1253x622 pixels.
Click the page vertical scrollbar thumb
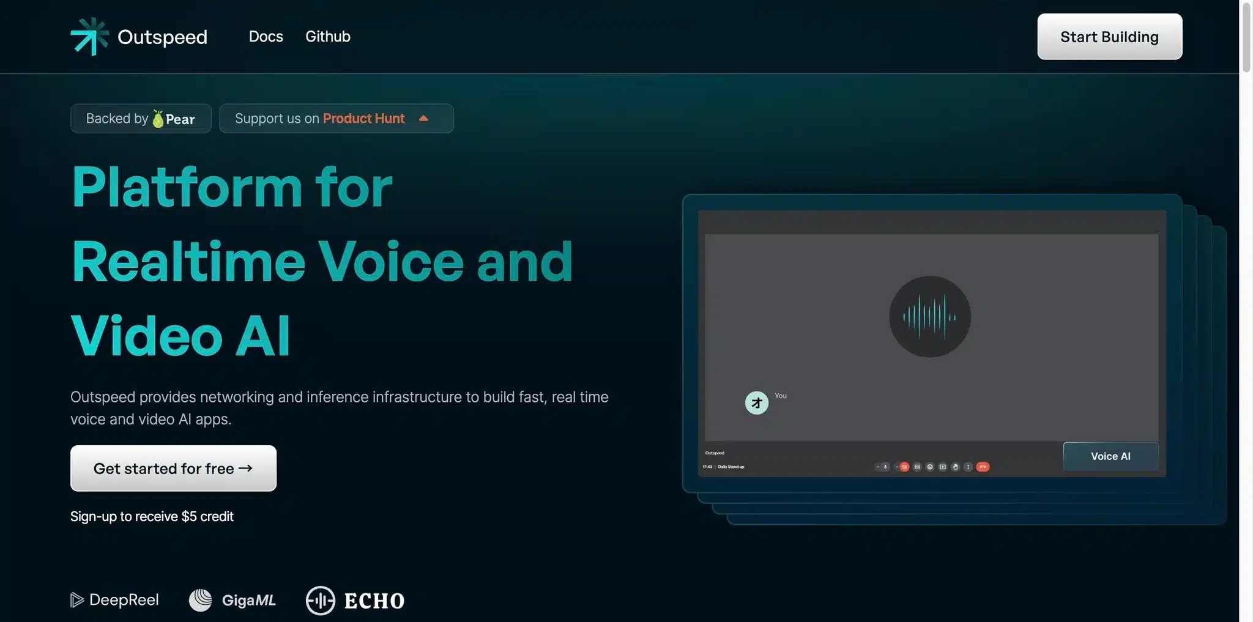coord(1246,37)
